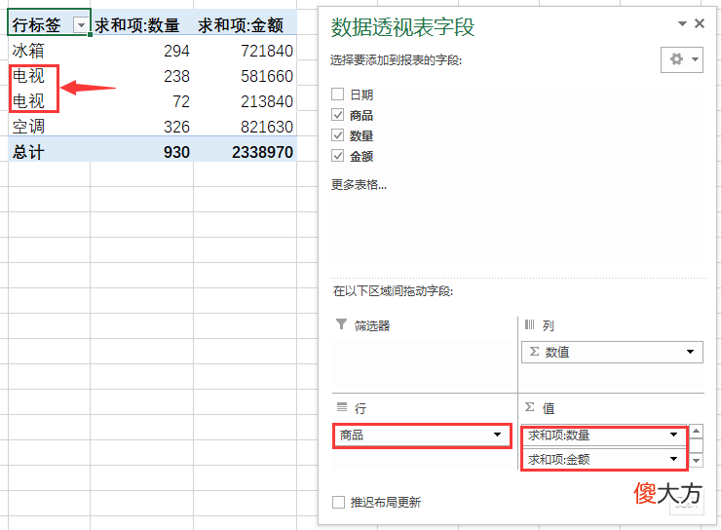
Task: Close the PivotTable fields pane
Action: click(x=700, y=23)
